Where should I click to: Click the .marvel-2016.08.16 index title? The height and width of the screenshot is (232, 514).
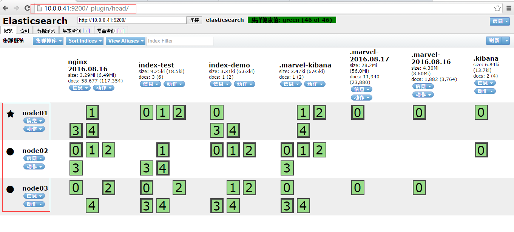(431, 58)
